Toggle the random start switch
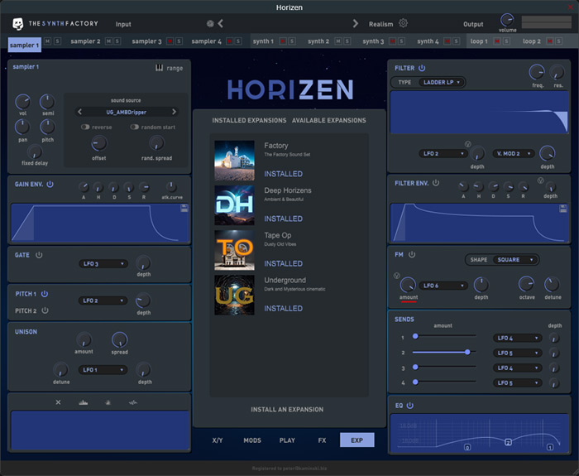The image size is (579, 476). coord(134,127)
